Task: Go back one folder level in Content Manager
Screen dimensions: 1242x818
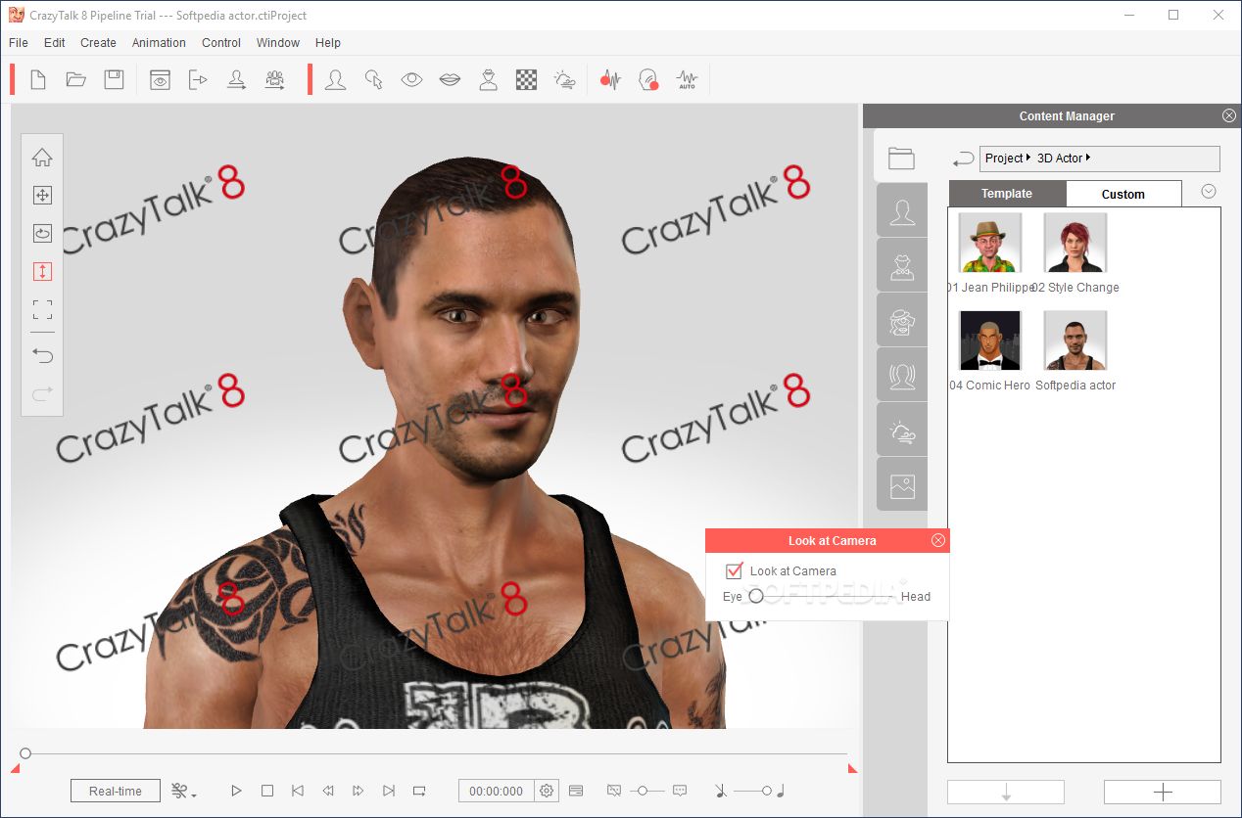Action: [x=964, y=159]
